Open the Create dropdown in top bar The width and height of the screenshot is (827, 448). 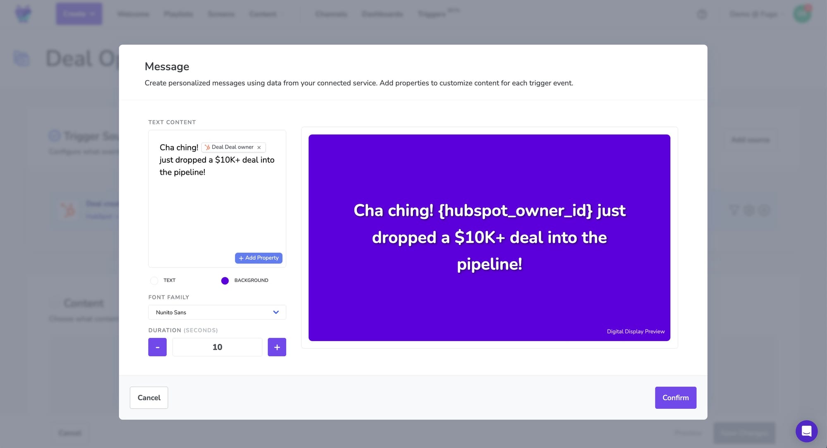(x=79, y=14)
